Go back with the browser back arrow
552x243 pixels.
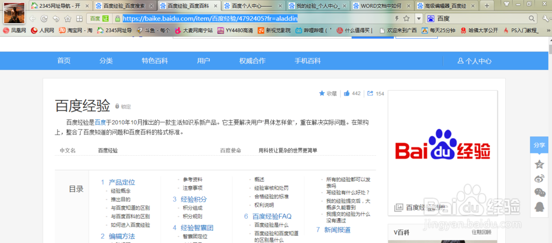pos(33,19)
